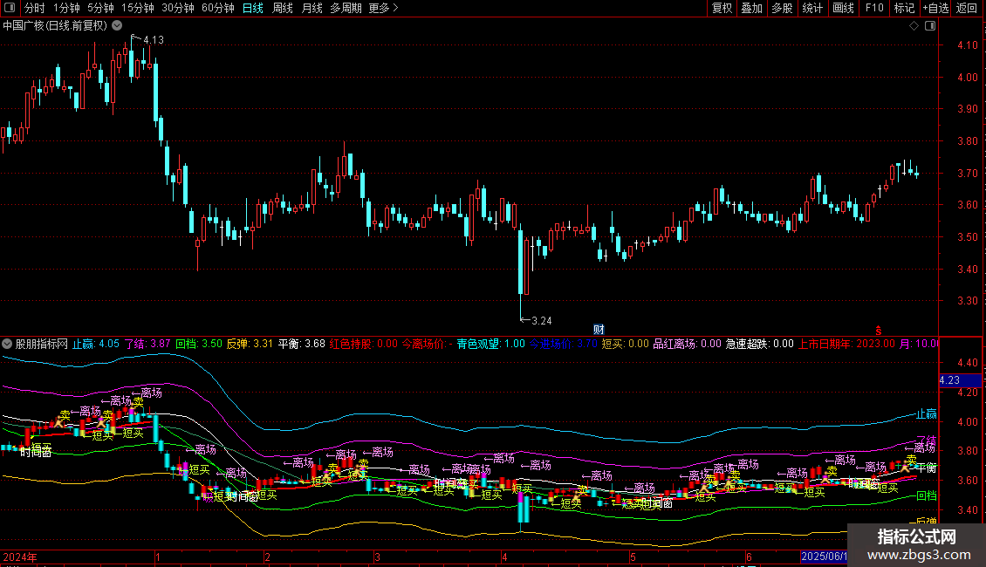Click the 4.13 high price label
Screen dimensions: 986x567
[x=154, y=39]
